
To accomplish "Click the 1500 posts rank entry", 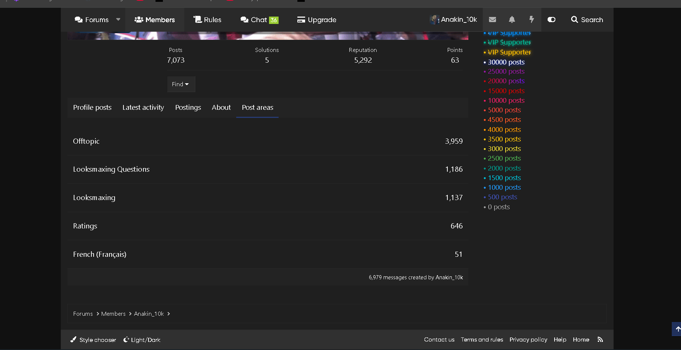I will [x=504, y=178].
